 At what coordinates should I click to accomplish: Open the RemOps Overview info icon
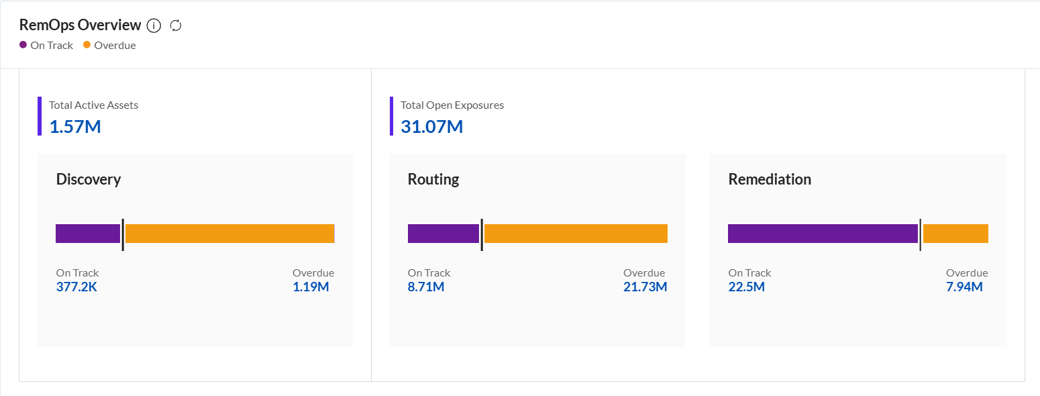coord(154,26)
